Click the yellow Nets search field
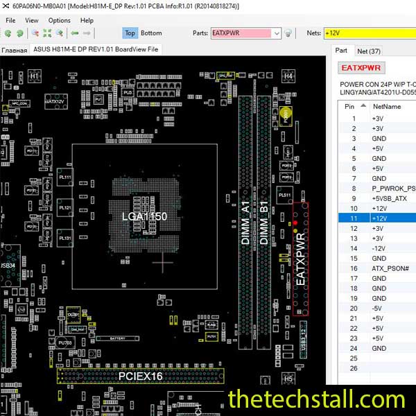This screenshot has width=416, height=416. point(369,33)
